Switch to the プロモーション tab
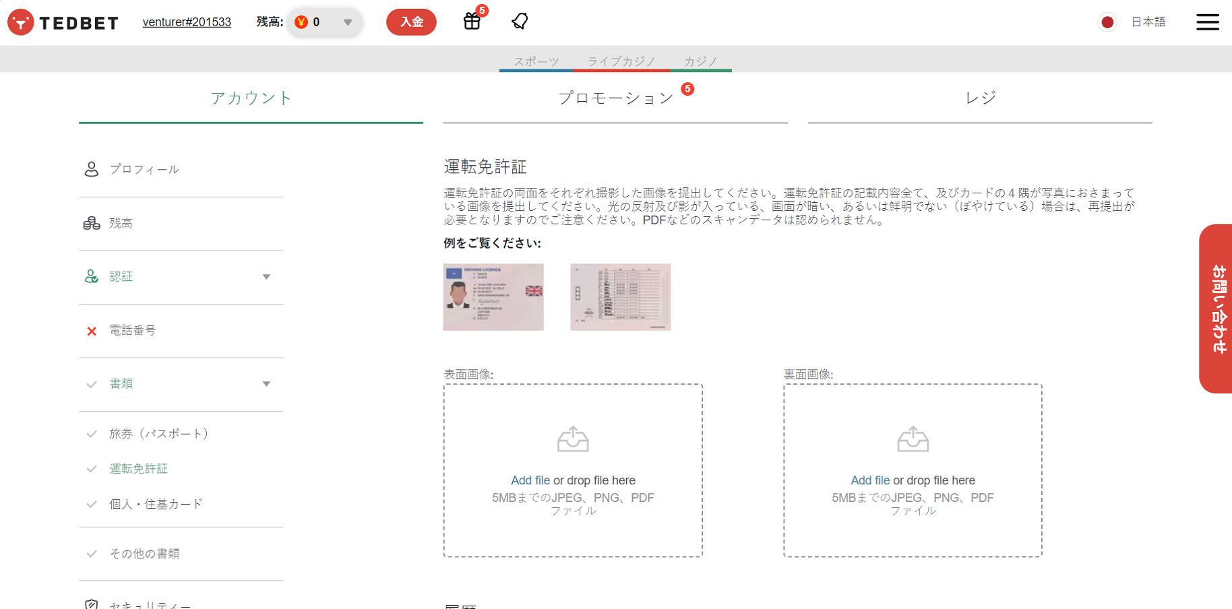The width and height of the screenshot is (1232, 609). pos(615,98)
